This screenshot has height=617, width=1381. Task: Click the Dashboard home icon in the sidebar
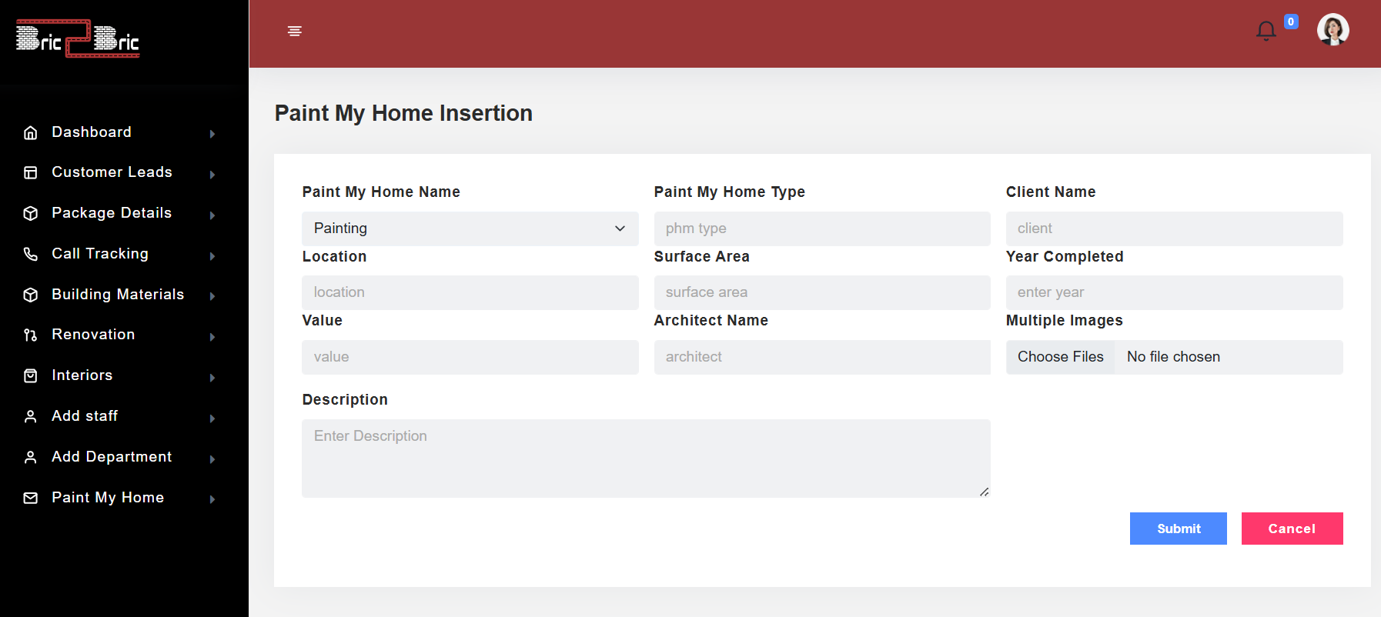tap(31, 132)
